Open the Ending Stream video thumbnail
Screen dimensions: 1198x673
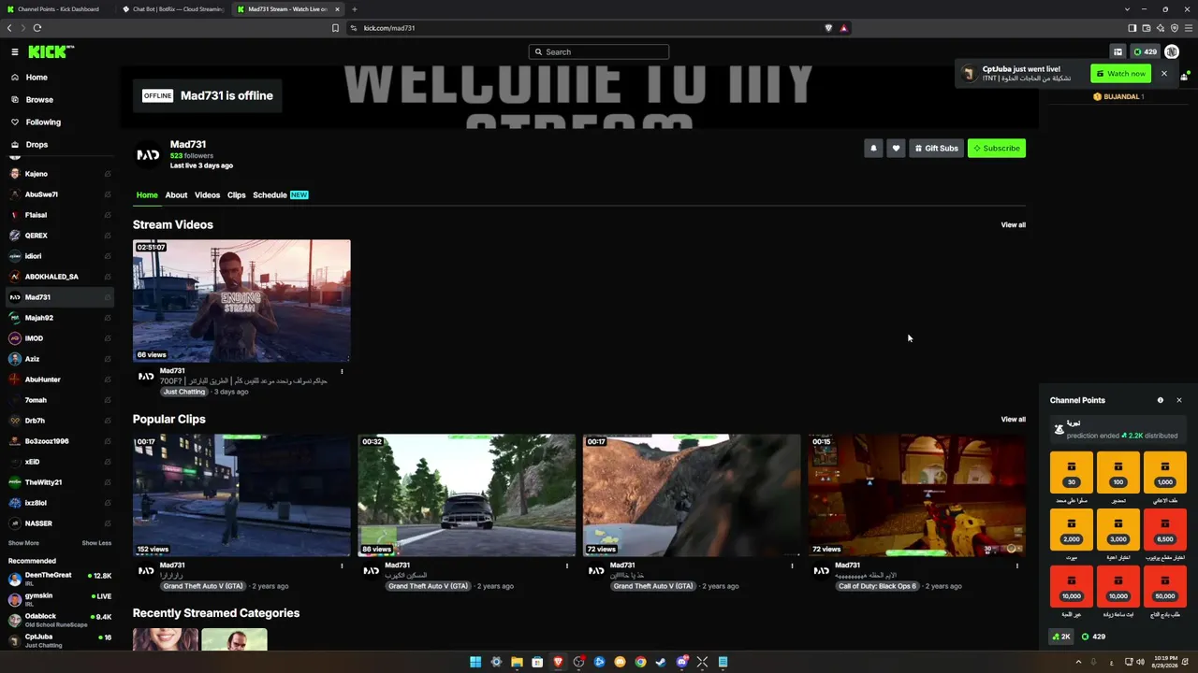pos(241,301)
